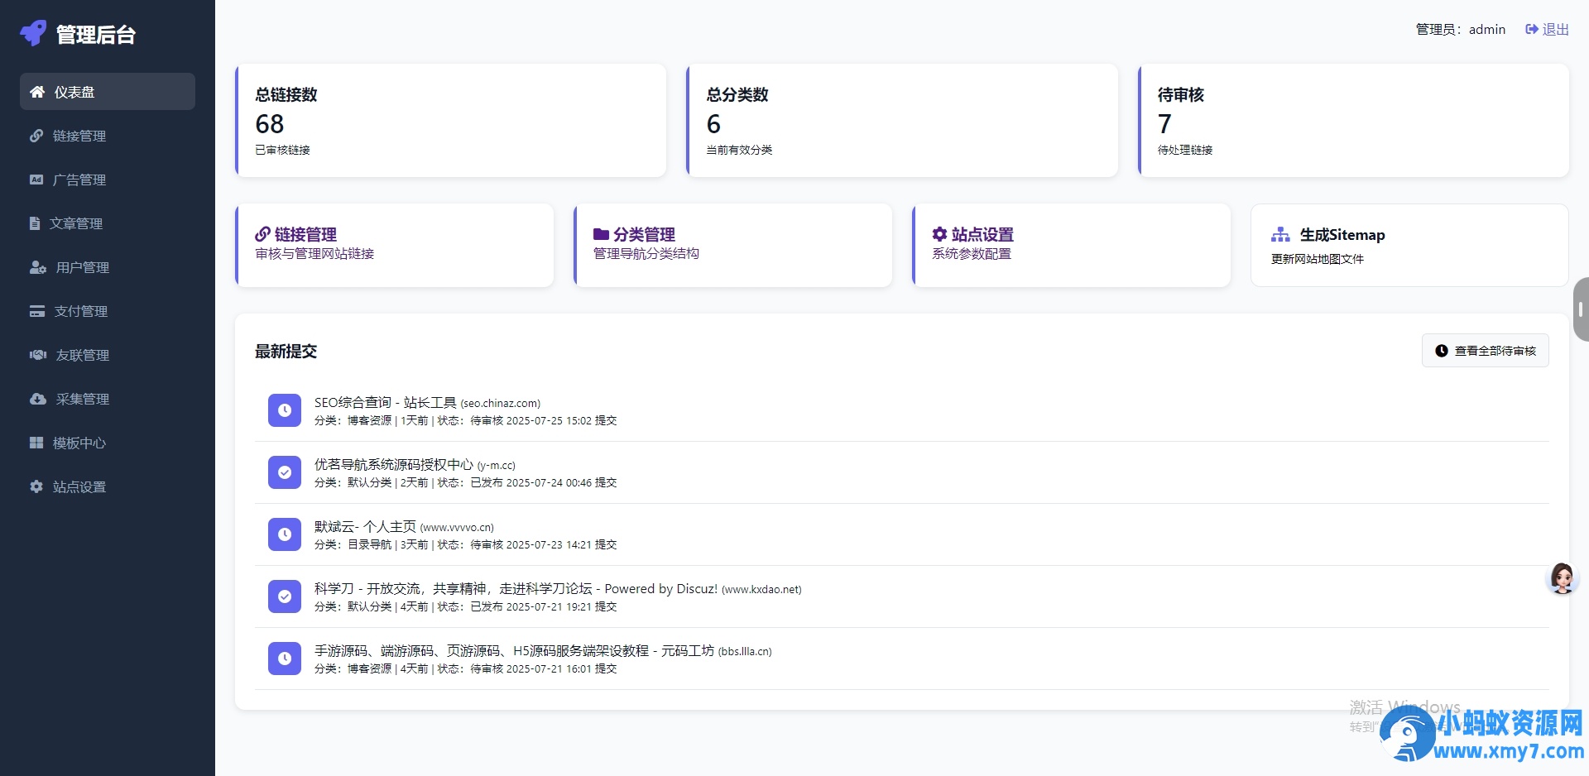Open sidebar 站点设置 item
Screen dimensions: 1589x776
(108, 486)
